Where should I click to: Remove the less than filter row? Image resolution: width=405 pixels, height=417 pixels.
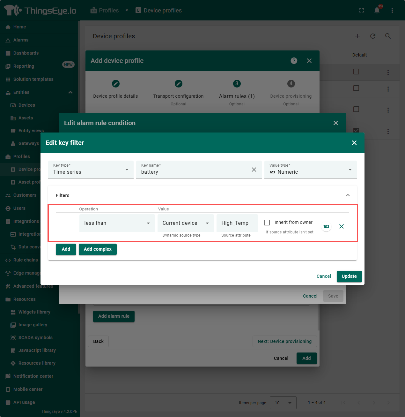(x=341, y=226)
